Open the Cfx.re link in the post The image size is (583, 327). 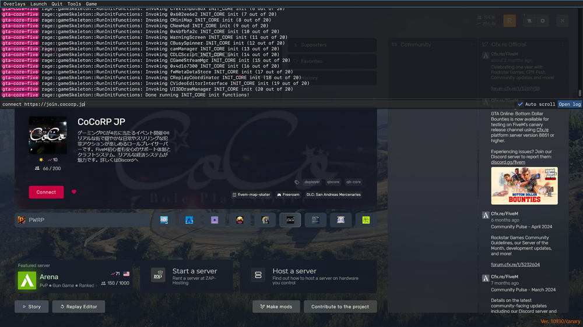tap(542, 130)
